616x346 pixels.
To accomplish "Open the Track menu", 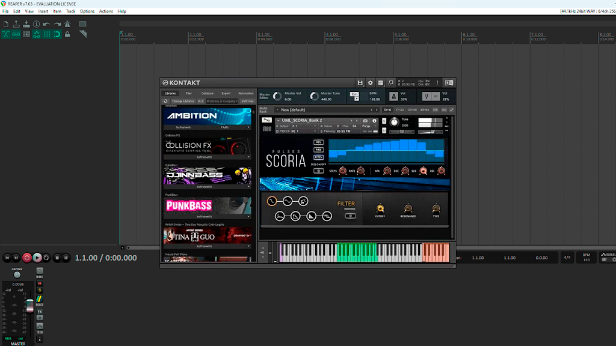I will (71, 11).
